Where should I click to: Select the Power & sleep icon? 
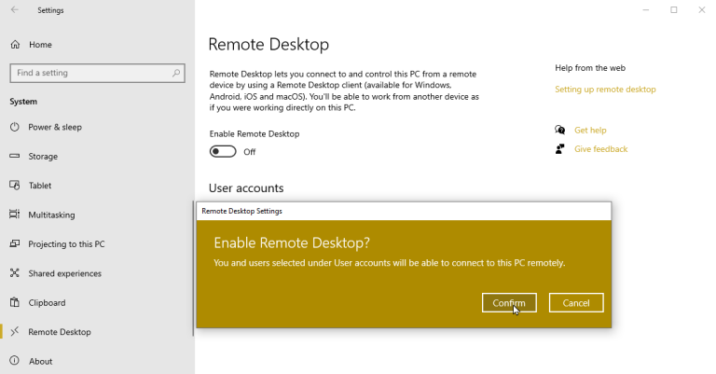15,127
